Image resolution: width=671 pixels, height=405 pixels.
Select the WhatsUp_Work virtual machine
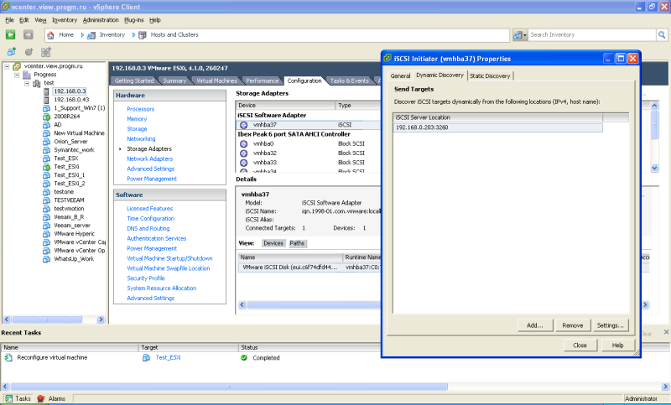click(x=74, y=259)
